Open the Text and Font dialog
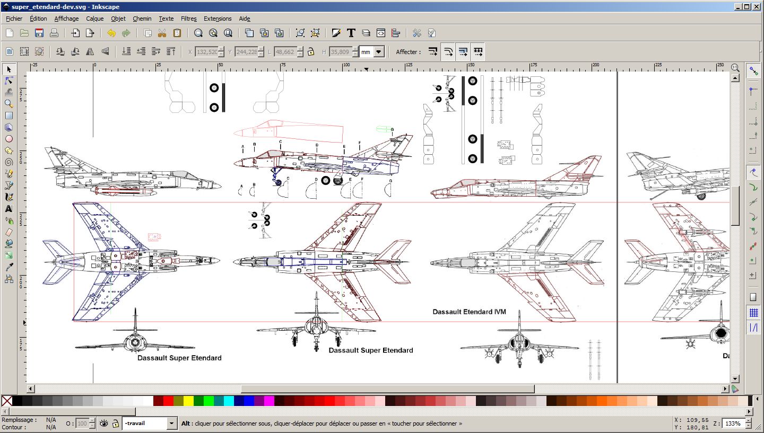Screen dimensions: 764x433 (x=351, y=33)
